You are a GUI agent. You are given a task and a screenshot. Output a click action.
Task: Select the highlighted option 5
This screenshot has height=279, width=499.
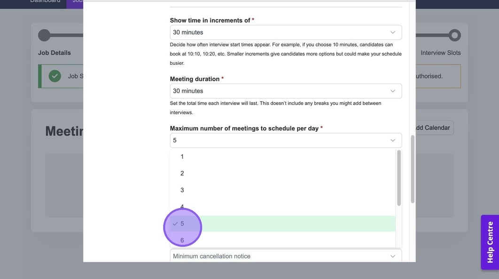282,224
